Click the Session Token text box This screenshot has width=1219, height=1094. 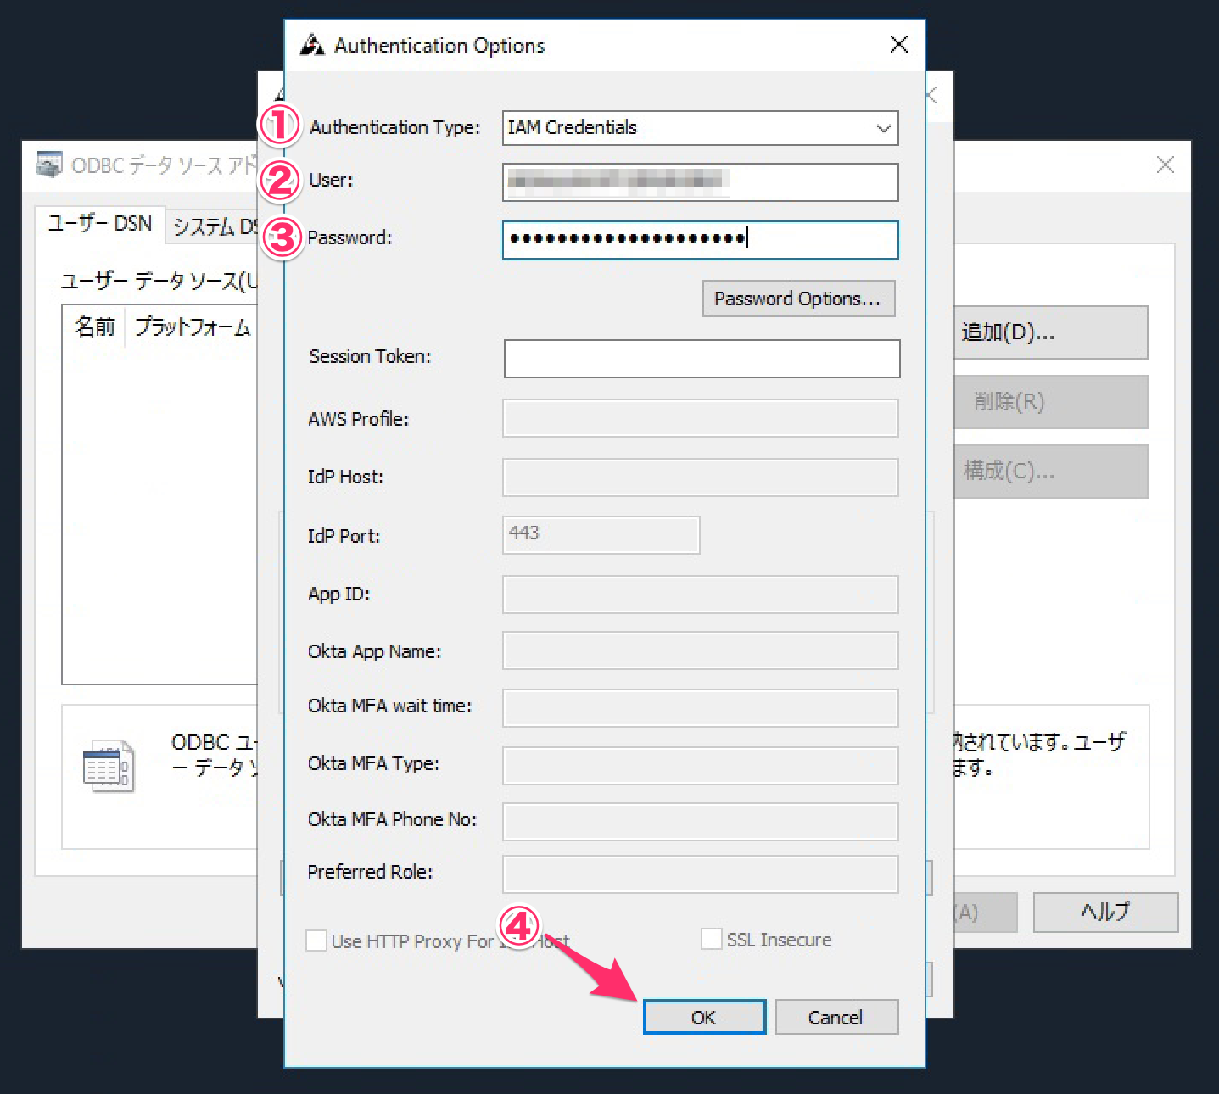(701, 359)
